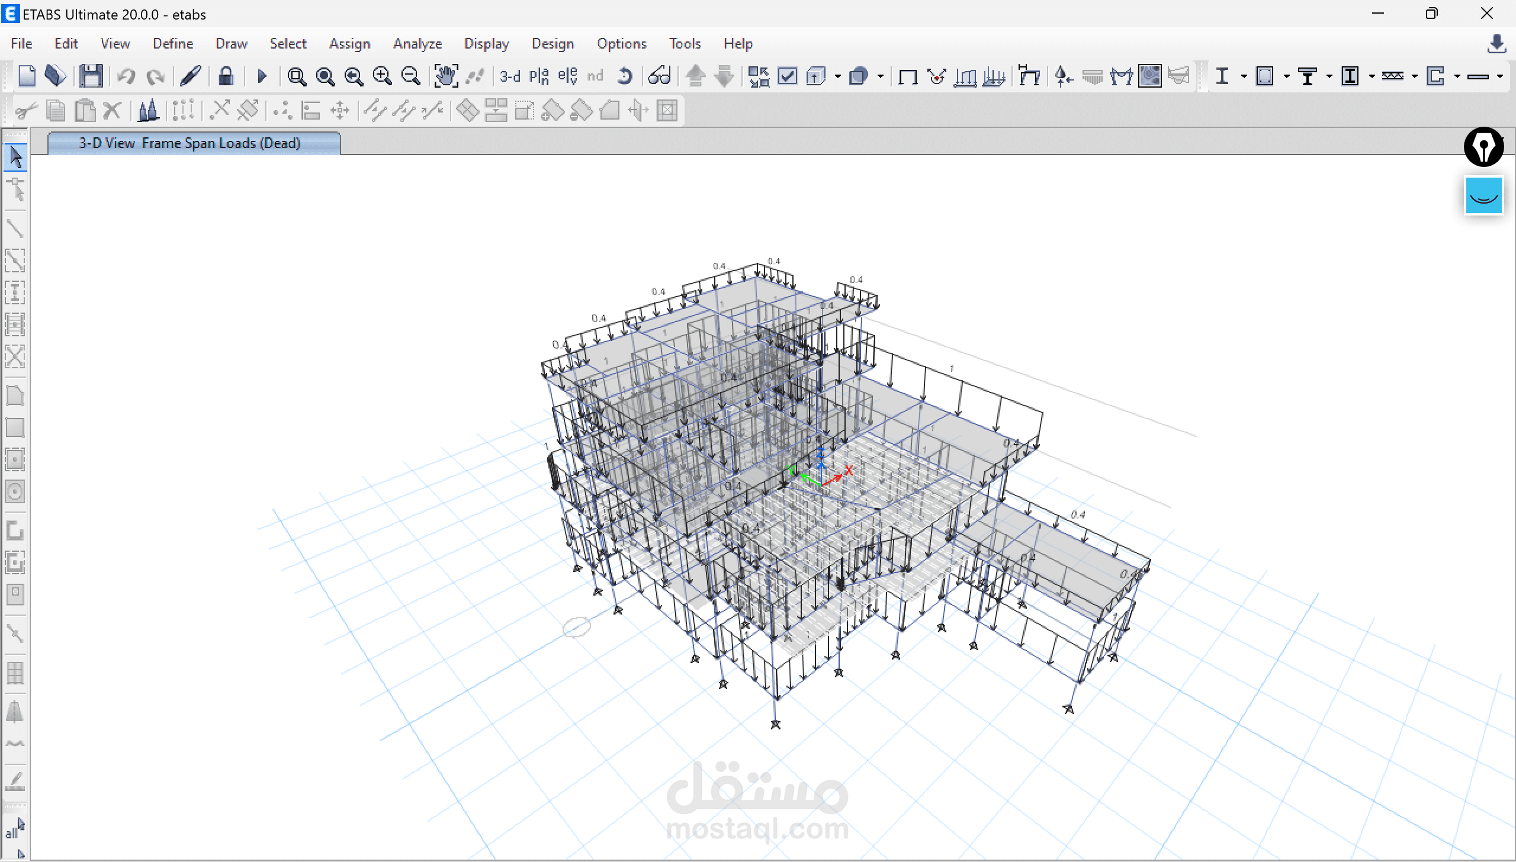Toggle Set Display Options checkmark icon
Image resolution: width=1516 pixels, height=862 pixels.
coord(787,76)
